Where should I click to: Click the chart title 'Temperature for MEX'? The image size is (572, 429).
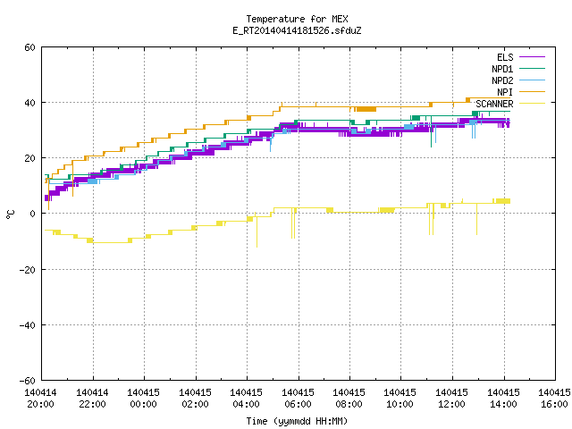[297, 19]
